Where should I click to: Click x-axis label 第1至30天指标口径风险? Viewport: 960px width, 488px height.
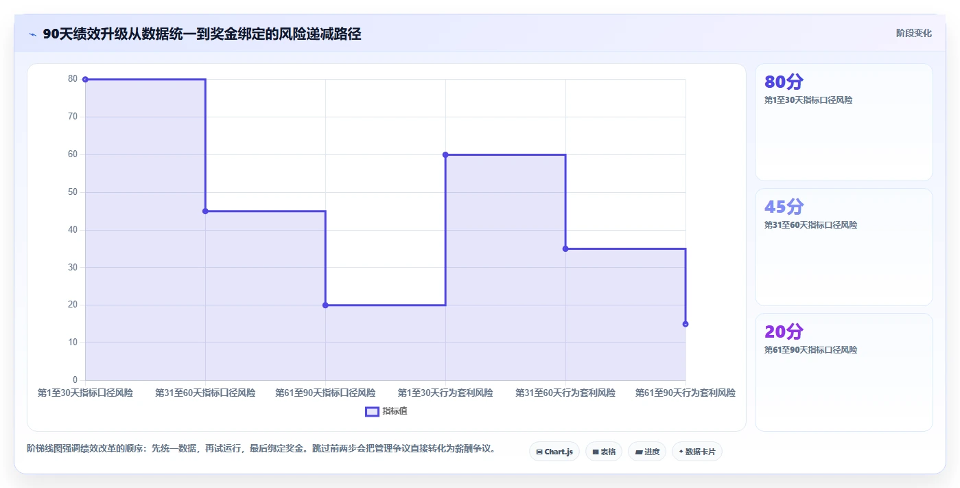click(x=85, y=393)
